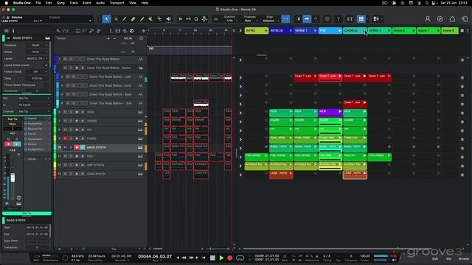Select the Paint tool
This screenshot has height=265, width=472.
(142, 19)
